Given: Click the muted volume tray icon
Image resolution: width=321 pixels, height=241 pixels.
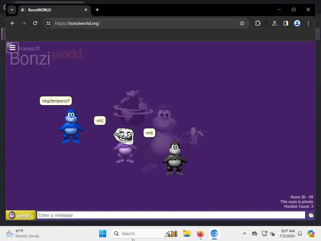Looking at the screenshot, I should (272, 233).
